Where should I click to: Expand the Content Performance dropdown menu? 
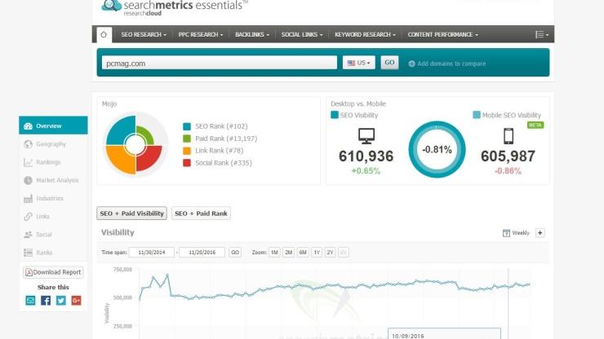tap(443, 34)
